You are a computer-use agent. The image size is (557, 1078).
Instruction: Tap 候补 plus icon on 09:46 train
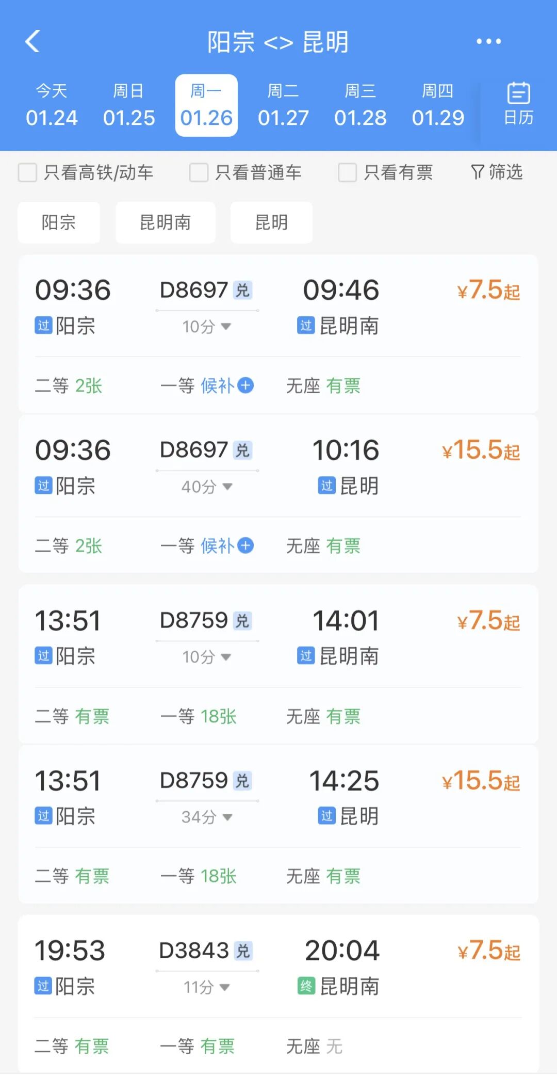click(245, 385)
